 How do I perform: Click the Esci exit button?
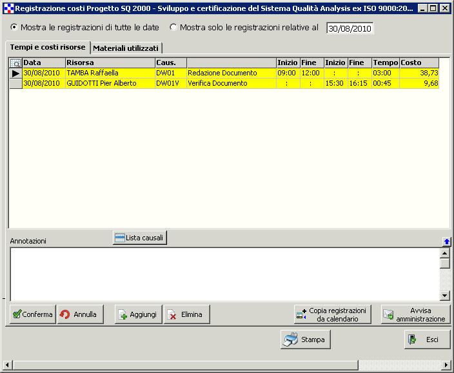point(427,340)
